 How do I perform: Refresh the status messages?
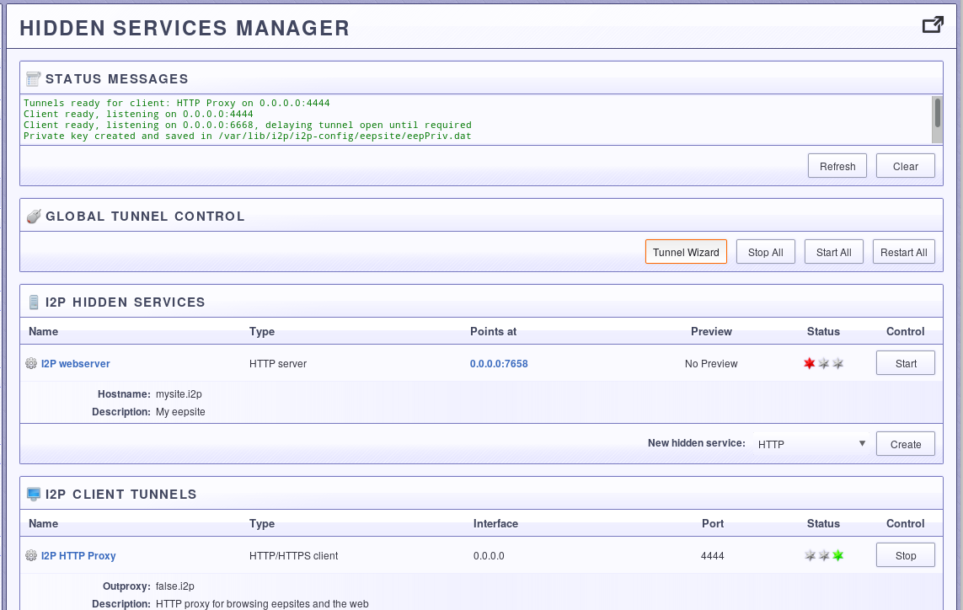[837, 167]
